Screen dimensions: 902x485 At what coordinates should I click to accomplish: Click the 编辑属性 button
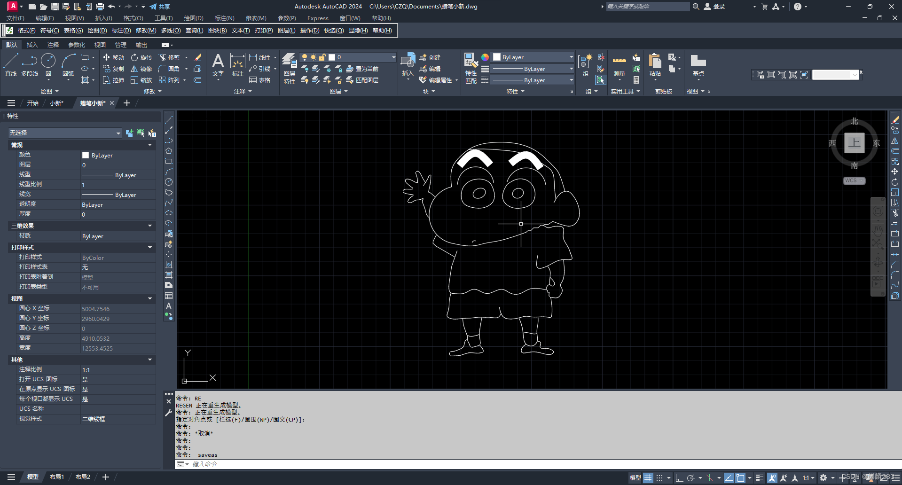point(436,80)
